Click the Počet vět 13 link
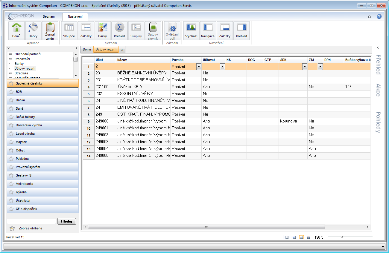The width and height of the screenshot is (389, 253). 15,237
